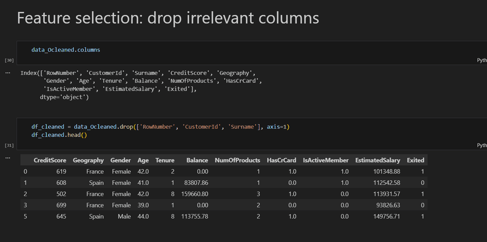Viewport: 487px width, 242px height.
Task: Select the Feature selection markdown heading
Action: pyautogui.click(x=168, y=18)
